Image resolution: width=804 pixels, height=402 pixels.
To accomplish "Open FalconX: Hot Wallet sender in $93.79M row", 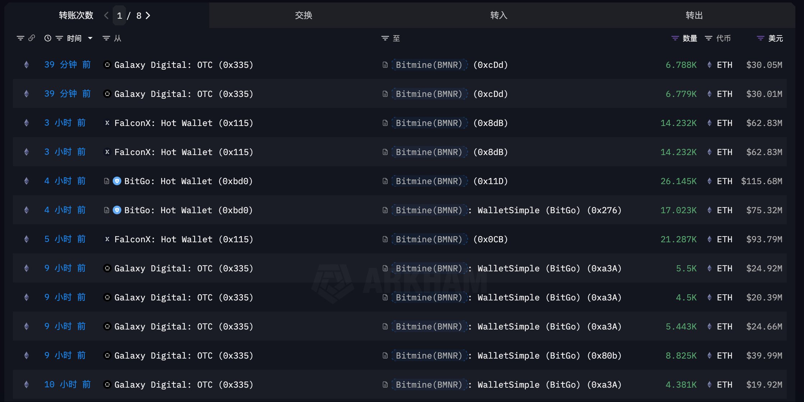I will 184,239.
